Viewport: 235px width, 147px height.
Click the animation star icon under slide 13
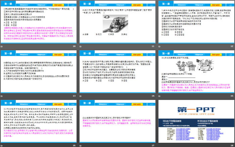(x=1, y=96)
